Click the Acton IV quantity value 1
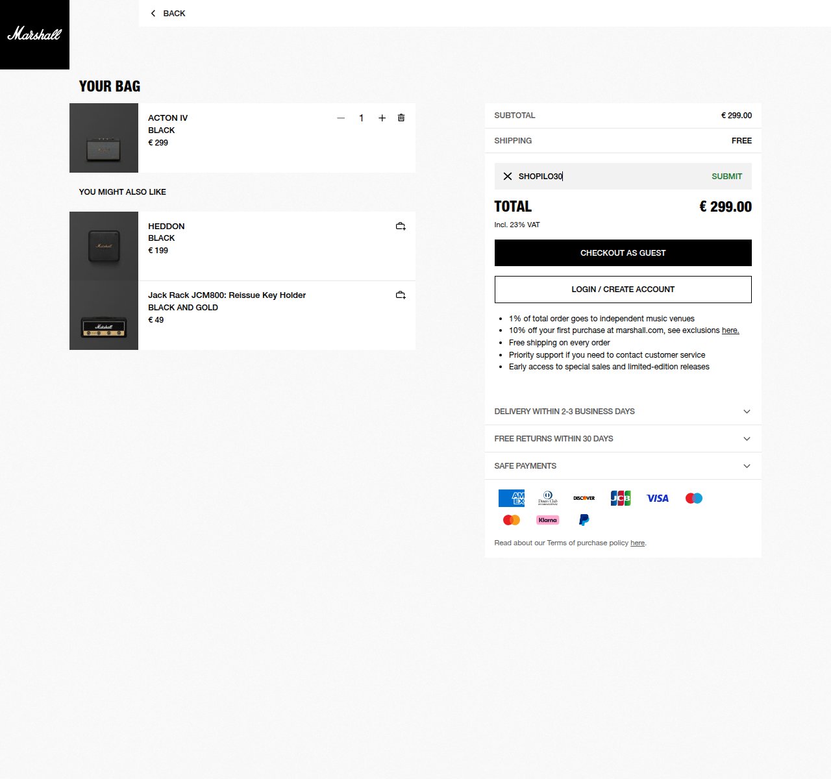The image size is (831, 779). 362,118
